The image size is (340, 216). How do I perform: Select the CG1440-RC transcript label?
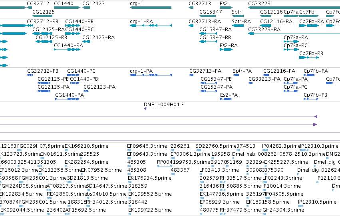80,29
